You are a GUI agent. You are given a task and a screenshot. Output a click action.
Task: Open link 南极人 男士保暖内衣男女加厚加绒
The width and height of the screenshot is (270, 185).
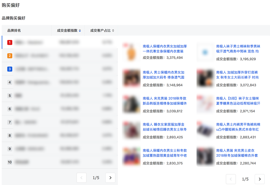coord(164,75)
